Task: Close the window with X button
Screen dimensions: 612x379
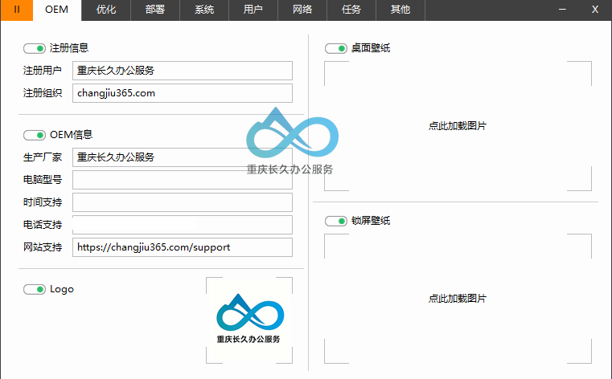Action: (x=595, y=10)
